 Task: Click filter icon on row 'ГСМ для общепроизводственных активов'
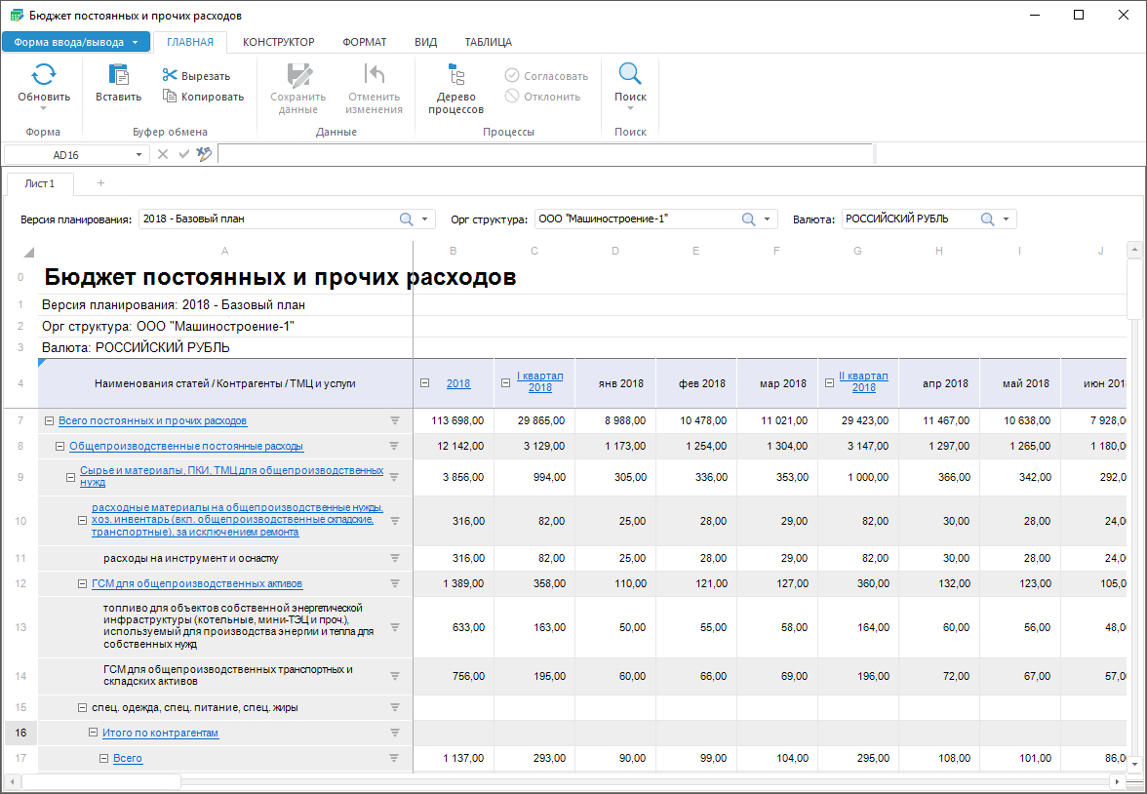[395, 583]
